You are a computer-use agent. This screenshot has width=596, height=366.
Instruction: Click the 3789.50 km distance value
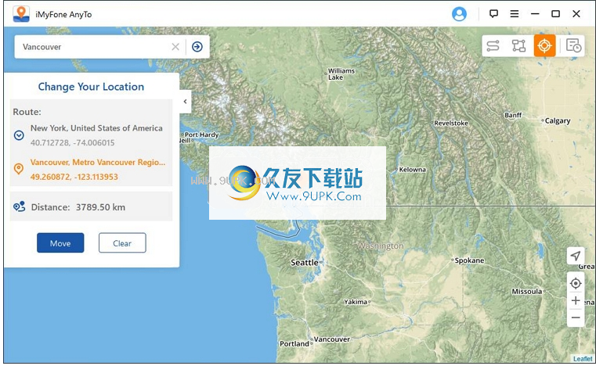(101, 207)
